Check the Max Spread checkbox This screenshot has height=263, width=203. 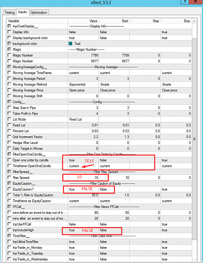click(x=9, y=178)
